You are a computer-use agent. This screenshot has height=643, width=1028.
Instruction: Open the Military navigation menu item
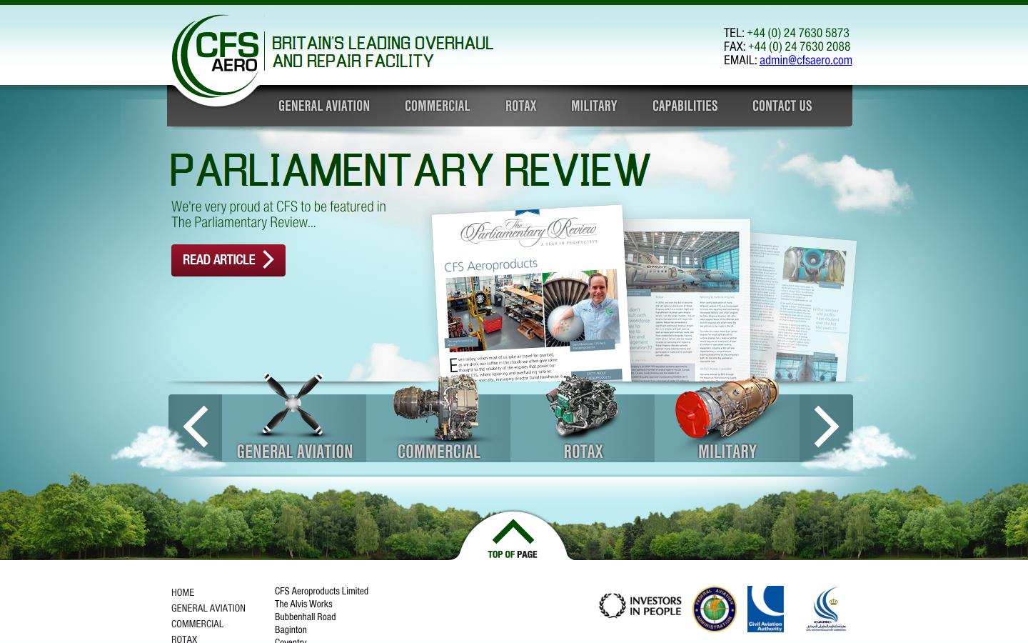coord(594,106)
